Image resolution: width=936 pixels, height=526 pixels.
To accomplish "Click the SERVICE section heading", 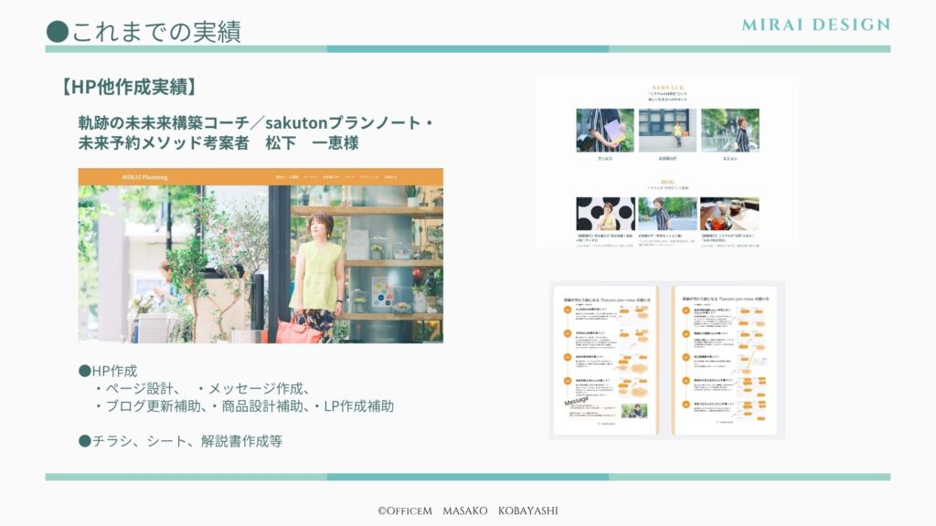I will (667, 88).
